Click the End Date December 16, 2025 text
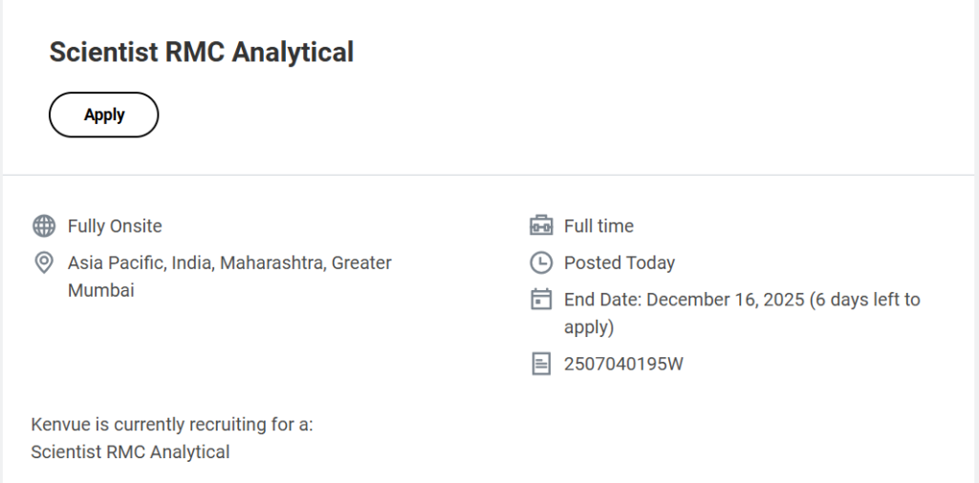 (x=684, y=300)
